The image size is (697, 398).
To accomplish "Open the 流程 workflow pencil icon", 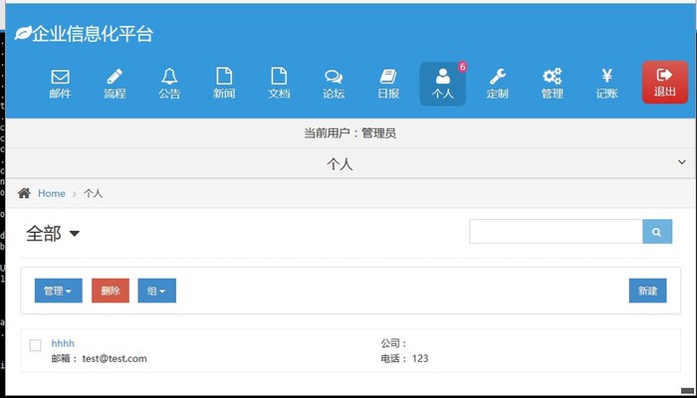I will [x=115, y=84].
